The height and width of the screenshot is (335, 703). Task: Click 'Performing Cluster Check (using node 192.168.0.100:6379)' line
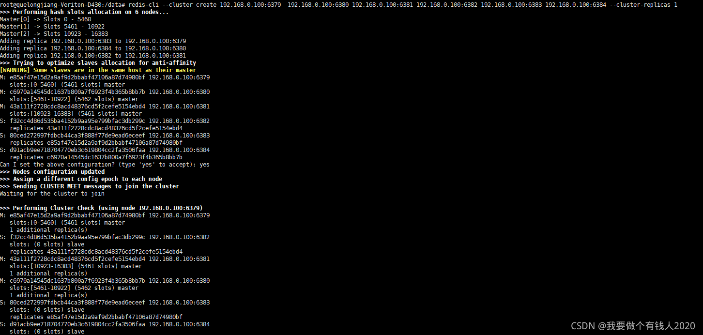click(101, 208)
